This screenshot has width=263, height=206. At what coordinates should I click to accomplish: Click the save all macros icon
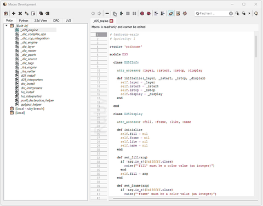41,14
